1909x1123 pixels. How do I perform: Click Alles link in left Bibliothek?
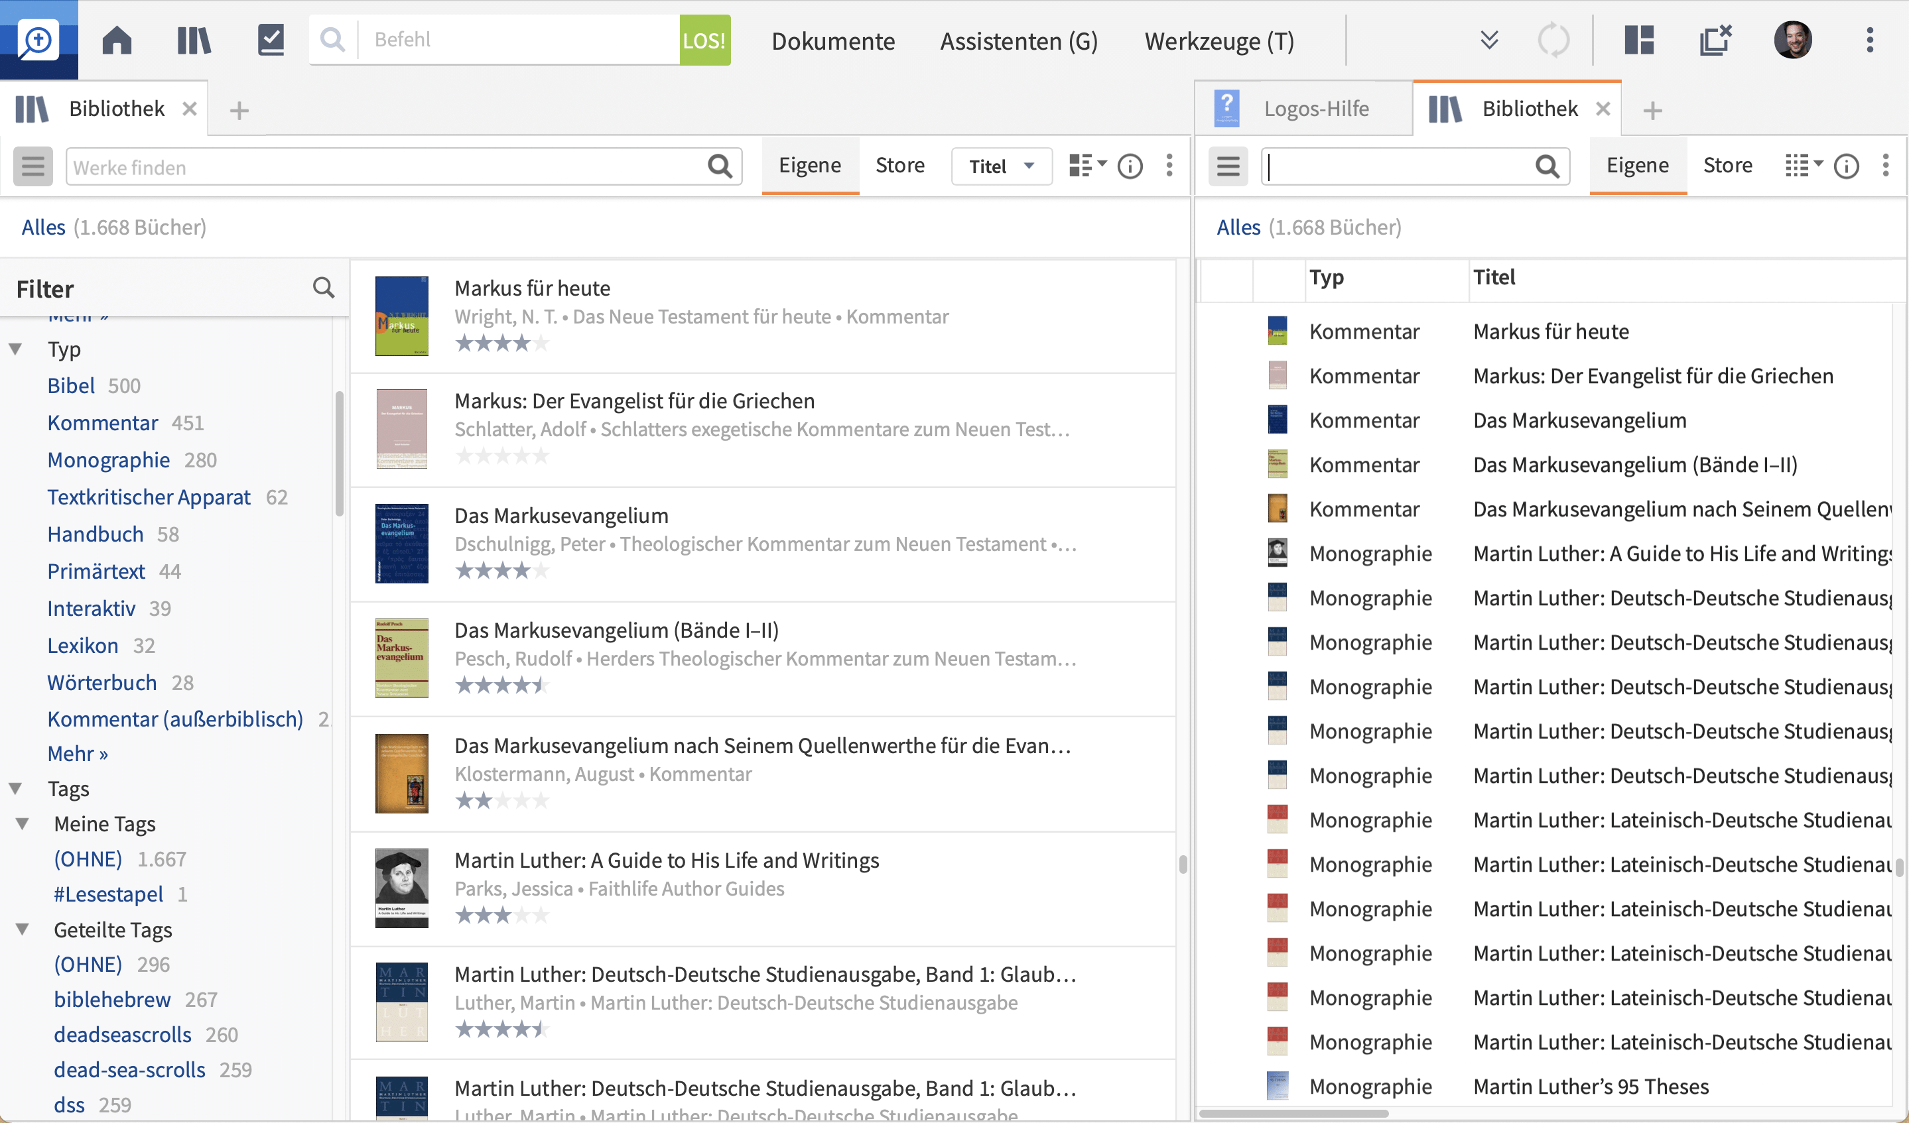(43, 227)
